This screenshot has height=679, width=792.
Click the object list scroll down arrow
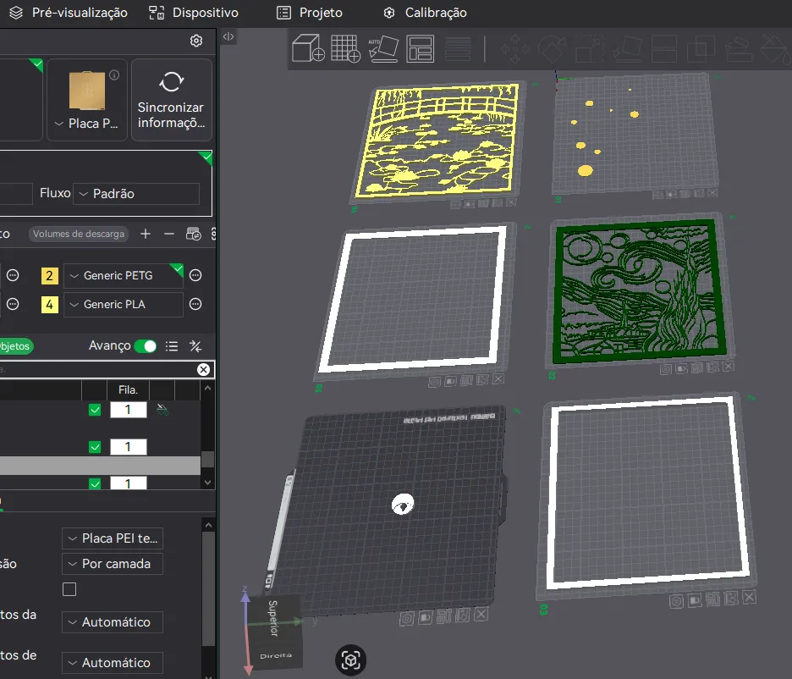pyautogui.click(x=207, y=483)
